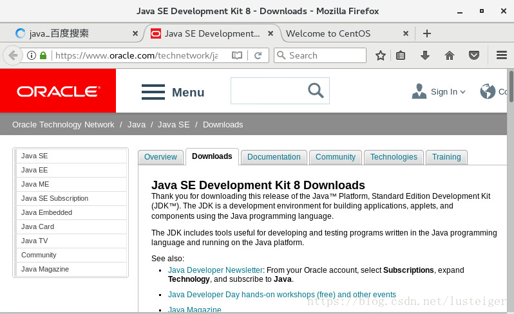Close the Java SE Development tab
This screenshot has height=314, width=514.
[x=271, y=33]
